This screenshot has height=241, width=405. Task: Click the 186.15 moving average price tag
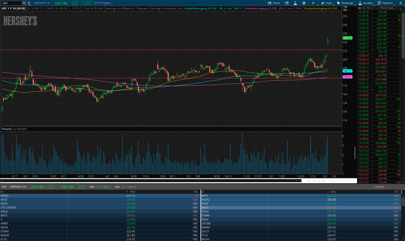pos(348,71)
